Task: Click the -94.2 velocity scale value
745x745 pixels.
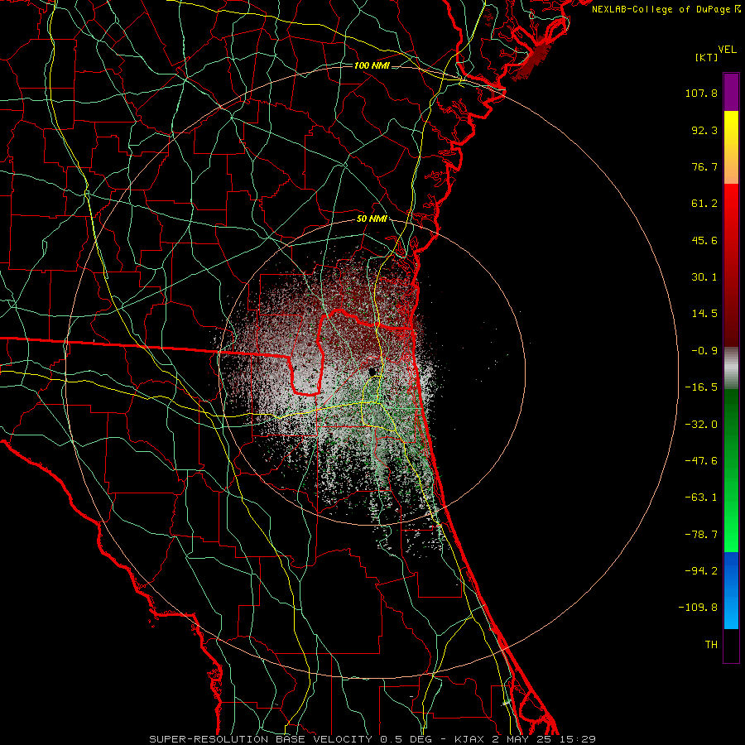Action: [701, 571]
